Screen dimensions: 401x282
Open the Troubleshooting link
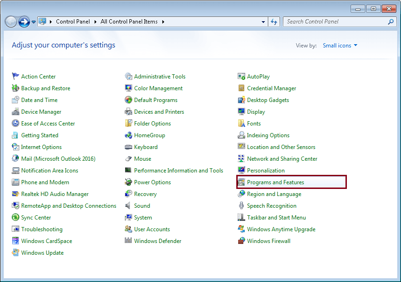click(x=42, y=229)
